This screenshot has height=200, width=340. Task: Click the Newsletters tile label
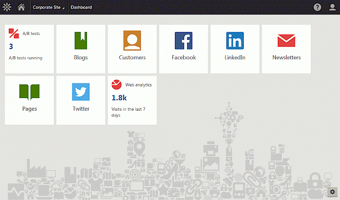(x=287, y=57)
